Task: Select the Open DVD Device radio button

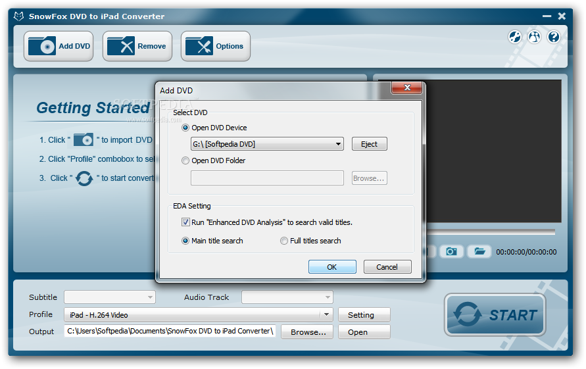Action: click(x=185, y=128)
